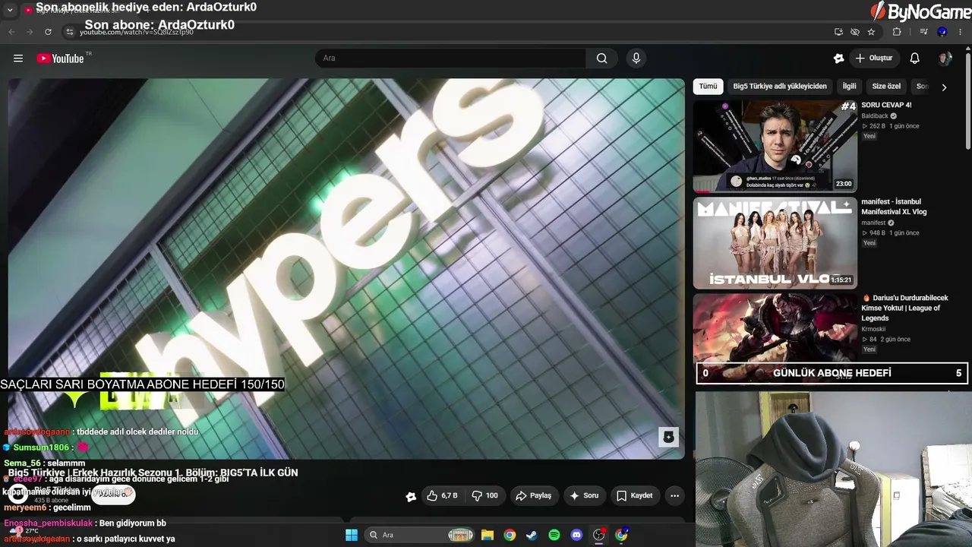972x547 pixels.
Task: Open the SORU CEVAP 4! video title
Action: click(886, 106)
